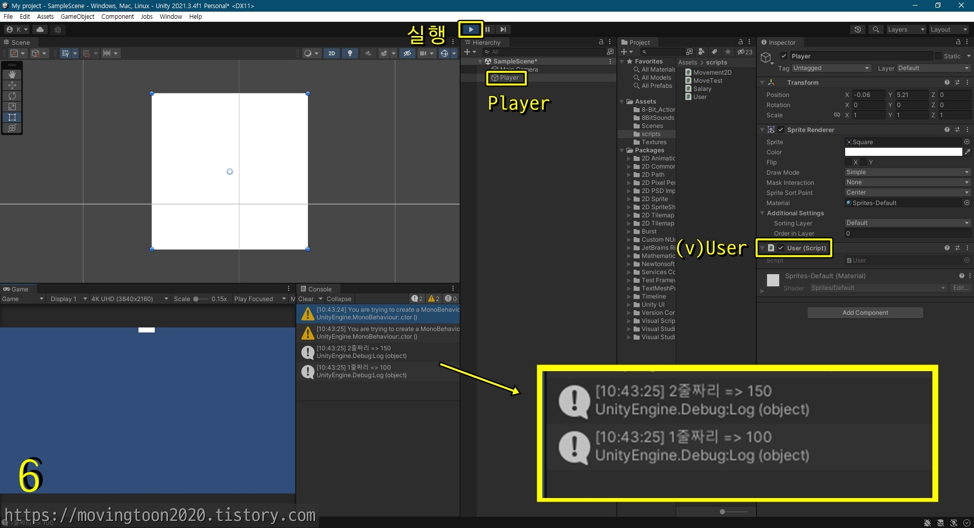
Task: Select the '1줄짜리 => 100' console log
Action: pos(378,371)
